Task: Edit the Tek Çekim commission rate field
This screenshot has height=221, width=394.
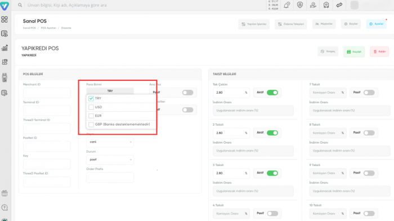Action: click(x=231, y=93)
